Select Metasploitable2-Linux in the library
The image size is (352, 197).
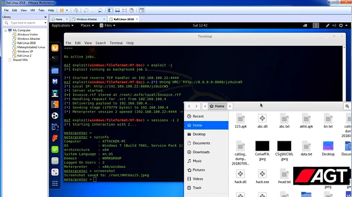coord(31,47)
